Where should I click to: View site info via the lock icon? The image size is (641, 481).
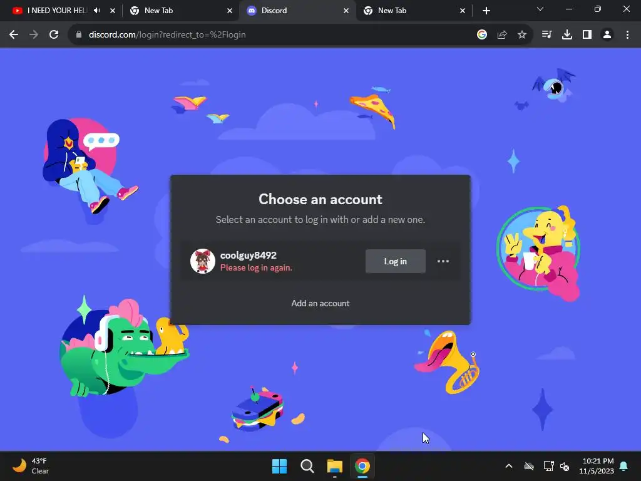tap(79, 35)
